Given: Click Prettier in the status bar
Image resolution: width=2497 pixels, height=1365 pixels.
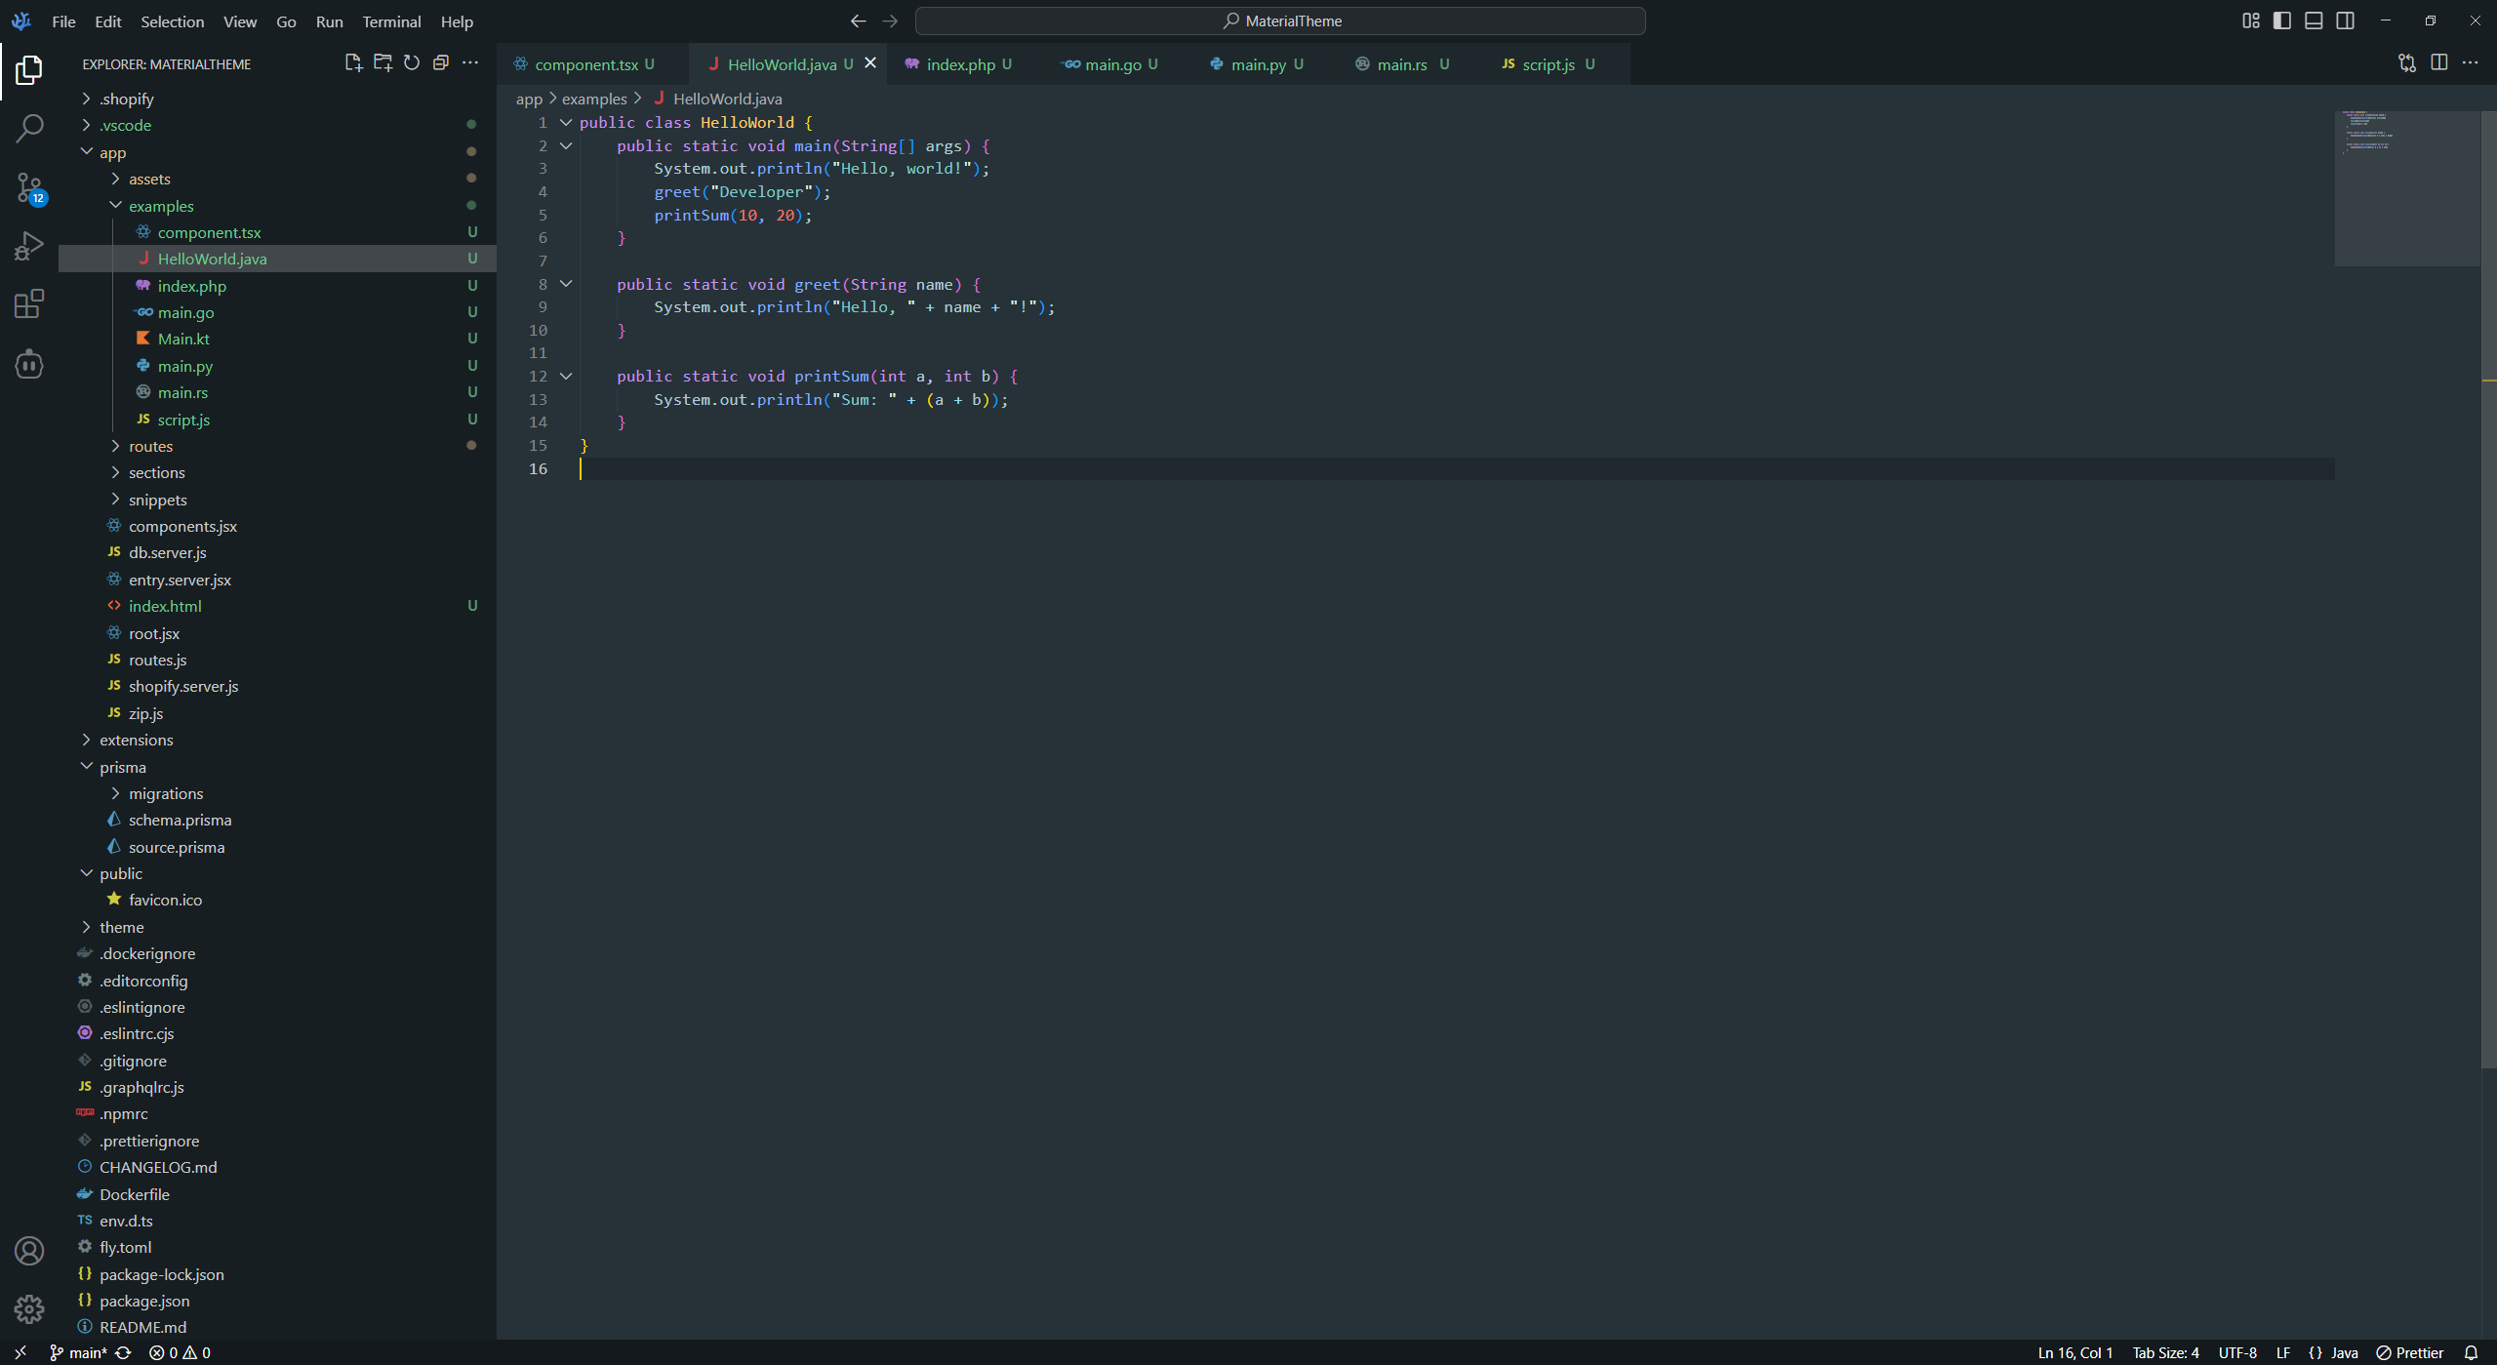Looking at the screenshot, I should click(x=2409, y=1352).
